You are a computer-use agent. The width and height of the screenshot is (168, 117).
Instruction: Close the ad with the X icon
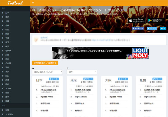pyautogui.click(x=148, y=48)
